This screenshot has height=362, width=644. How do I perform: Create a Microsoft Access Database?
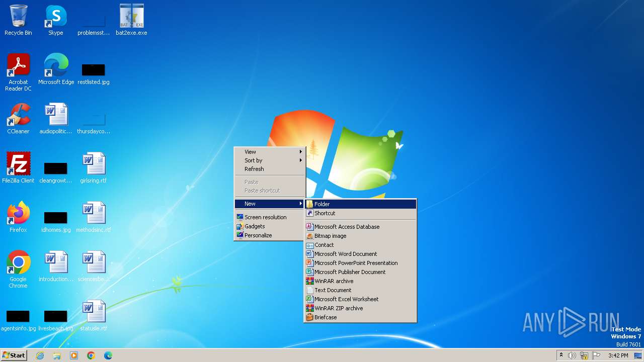[360, 227]
